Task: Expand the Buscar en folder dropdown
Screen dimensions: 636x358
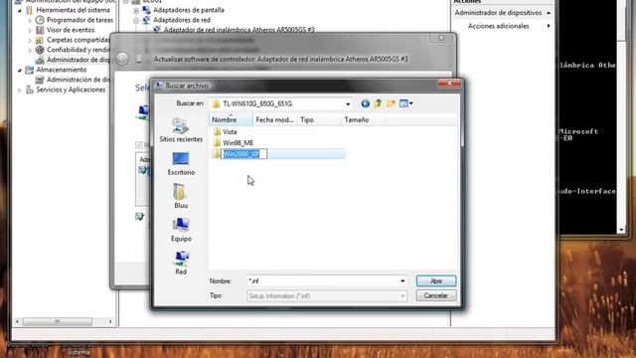Action: pos(348,103)
